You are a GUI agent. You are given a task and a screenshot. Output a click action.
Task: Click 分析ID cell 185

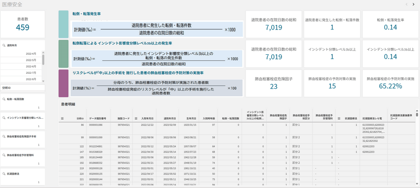(x=82, y=157)
